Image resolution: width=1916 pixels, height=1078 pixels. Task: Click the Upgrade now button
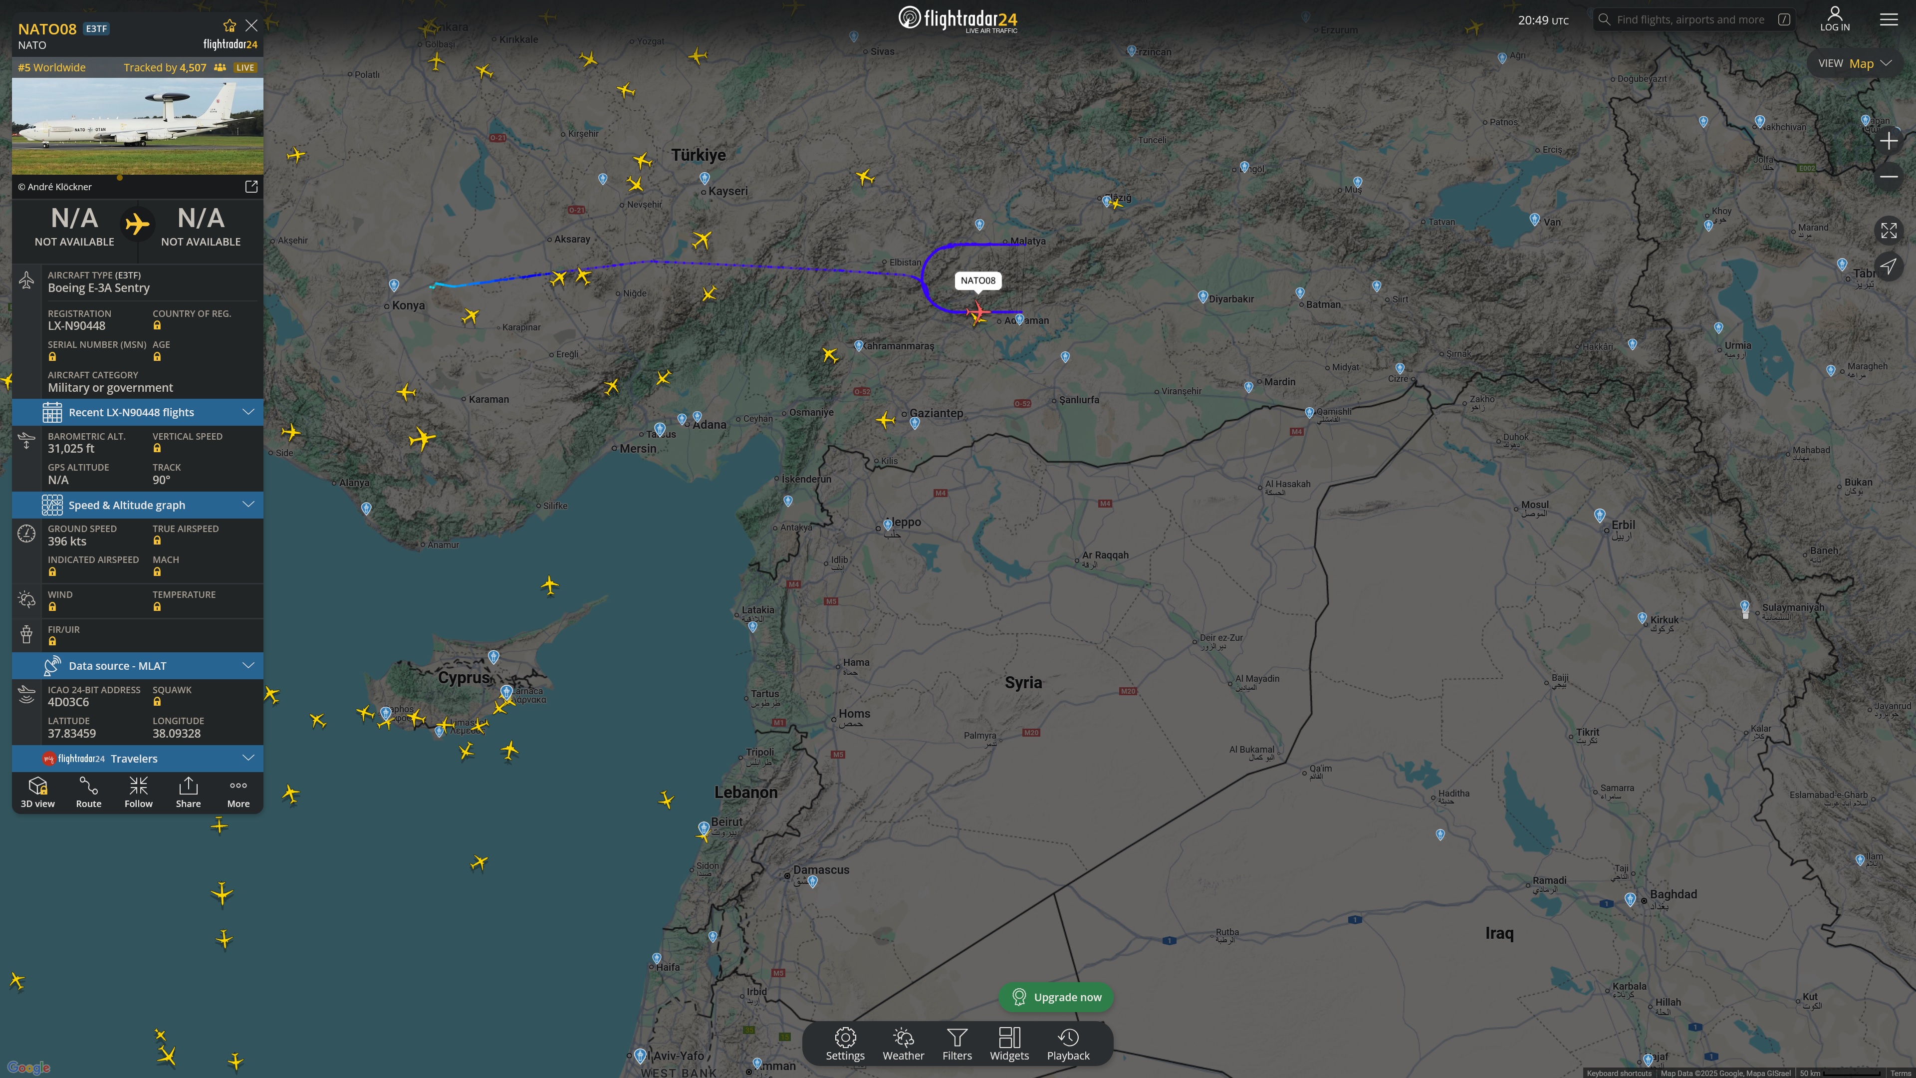[1056, 997]
